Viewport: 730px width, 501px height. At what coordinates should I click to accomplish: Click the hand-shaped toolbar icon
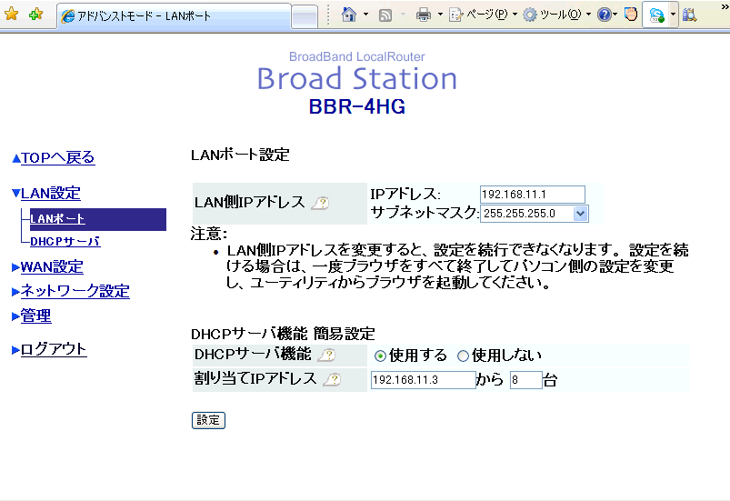[631, 15]
